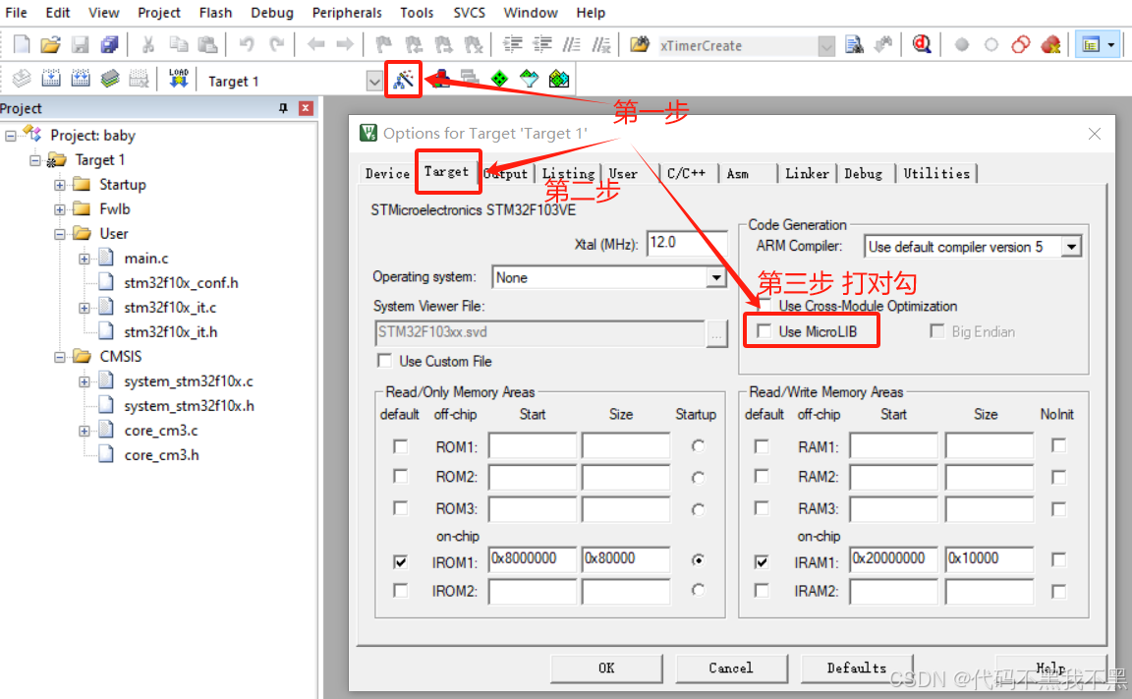Close the Project panel

pyautogui.click(x=307, y=108)
